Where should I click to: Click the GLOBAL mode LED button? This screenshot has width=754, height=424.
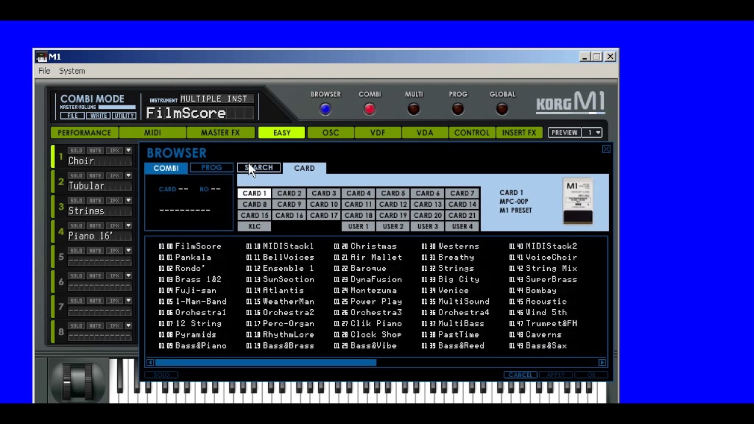click(502, 109)
